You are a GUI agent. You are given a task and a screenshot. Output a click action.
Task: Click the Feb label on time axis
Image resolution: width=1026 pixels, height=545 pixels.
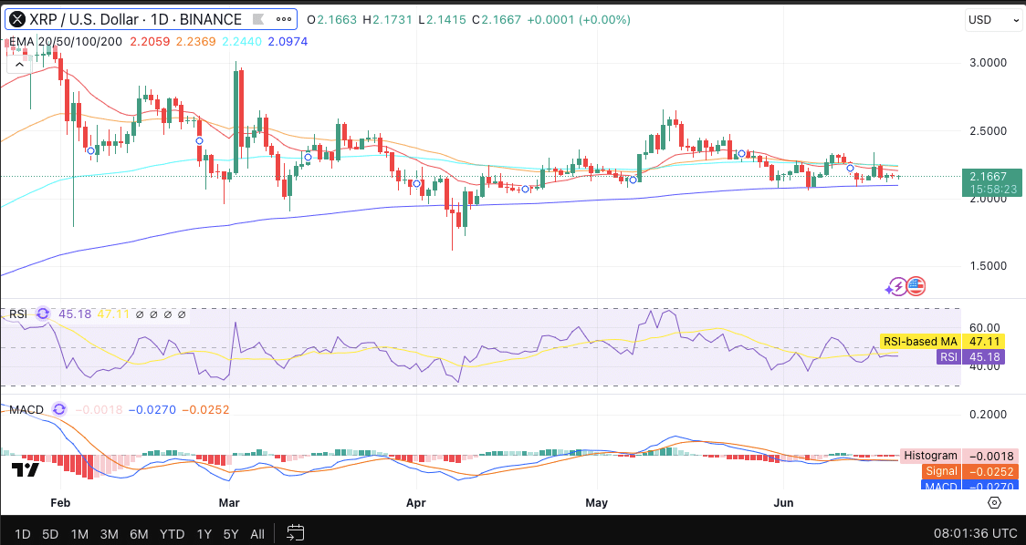click(60, 502)
